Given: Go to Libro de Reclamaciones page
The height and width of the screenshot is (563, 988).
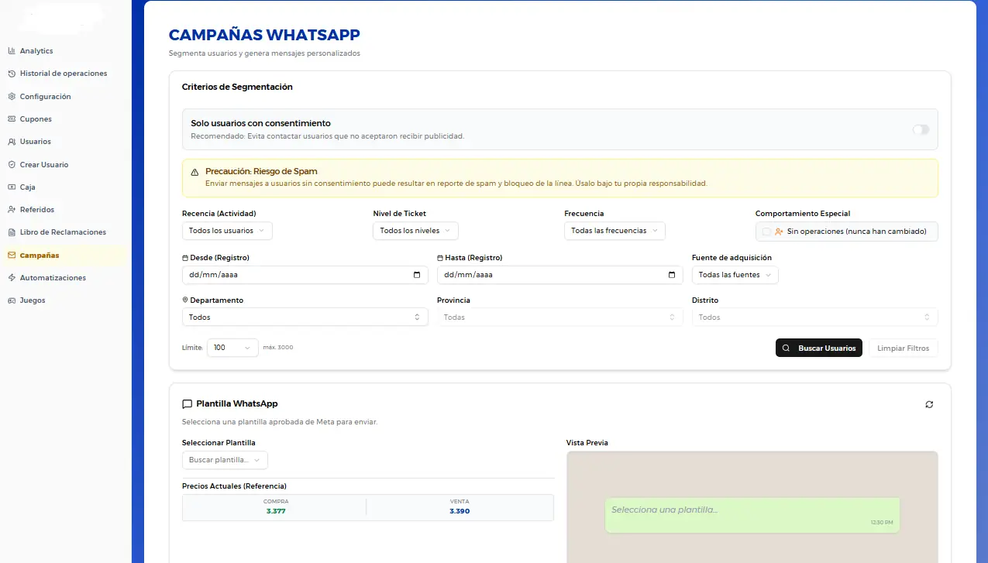Looking at the screenshot, I should pos(63,232).
